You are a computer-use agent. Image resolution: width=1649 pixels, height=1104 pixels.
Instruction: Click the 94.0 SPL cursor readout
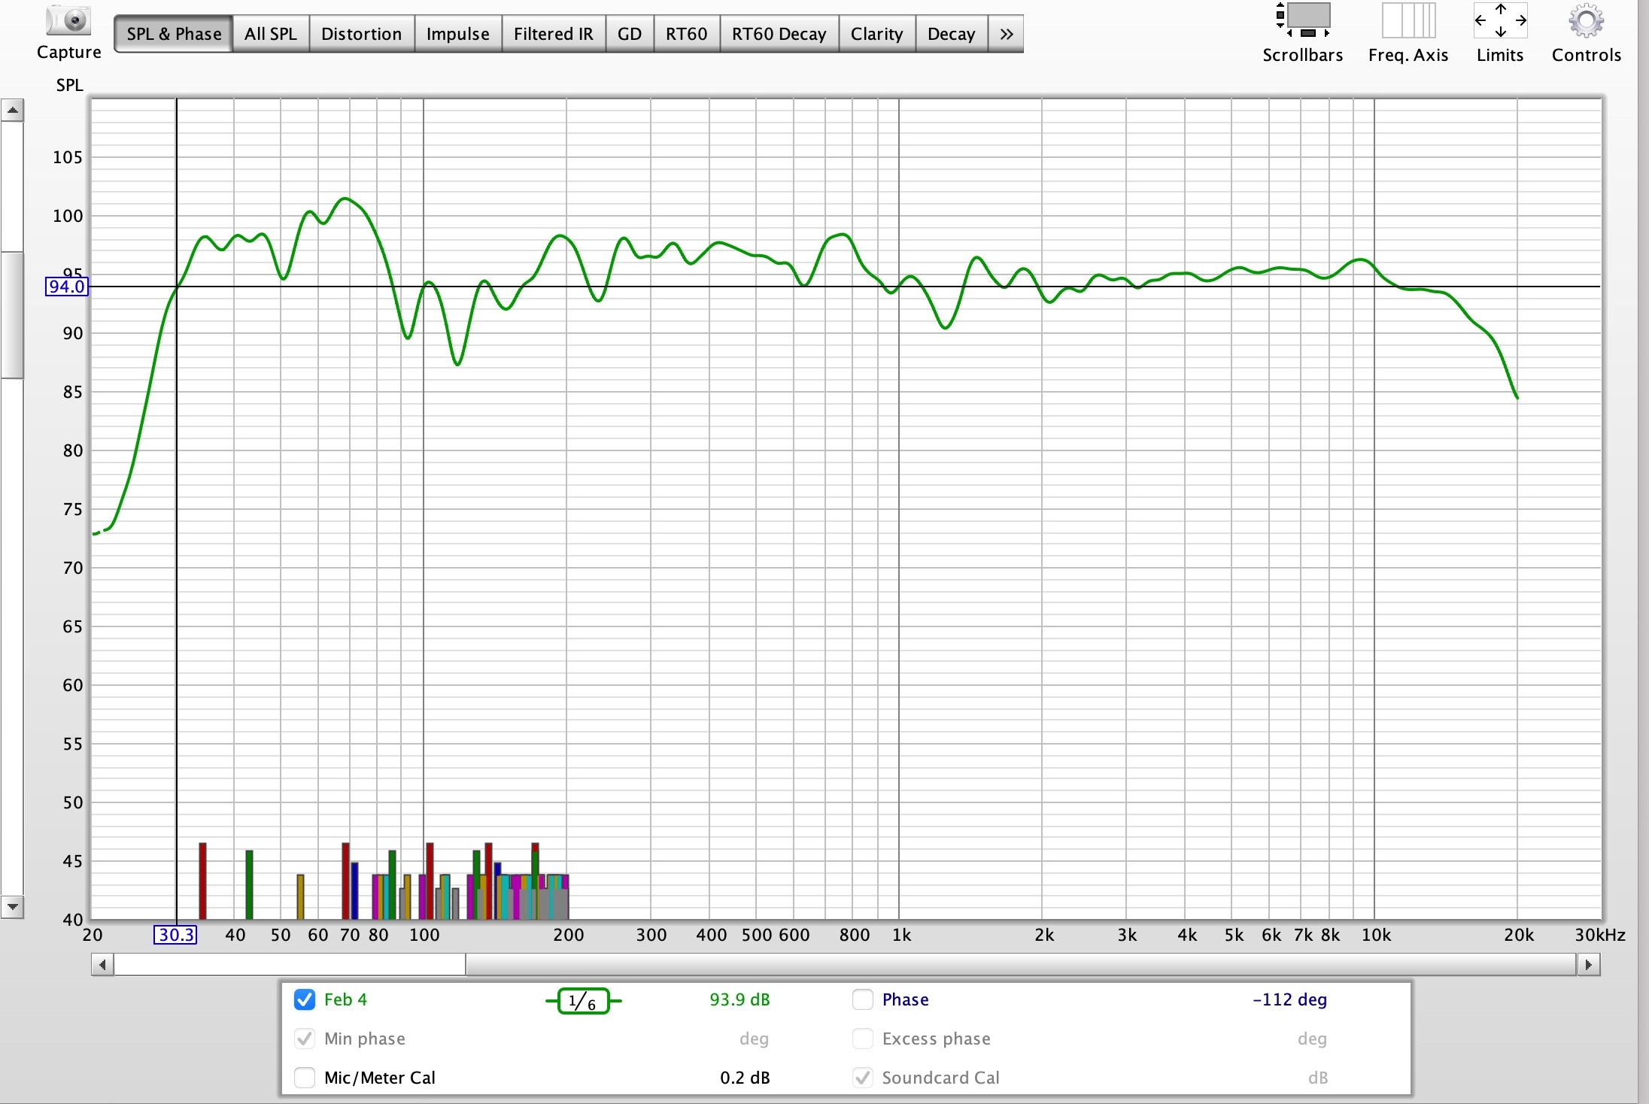point(67,287)
